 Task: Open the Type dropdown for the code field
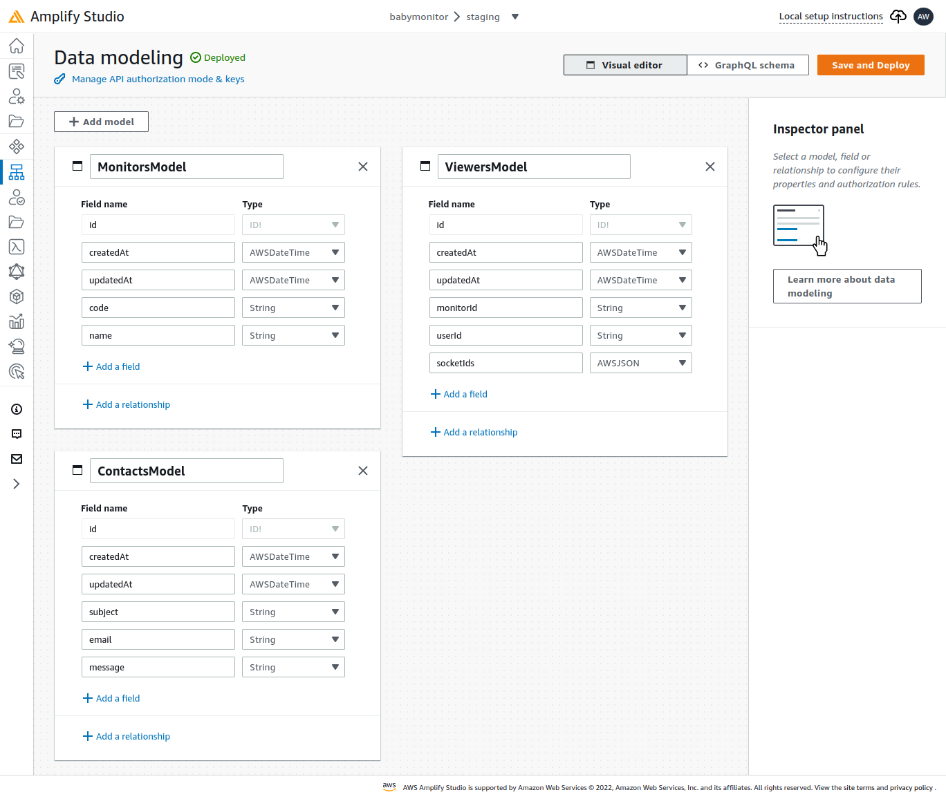click(x=293, y=307)
